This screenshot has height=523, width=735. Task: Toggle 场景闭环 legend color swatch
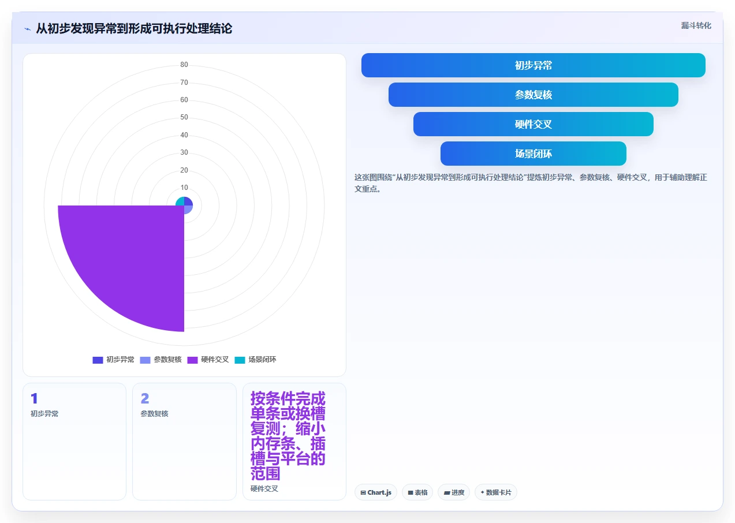click(x=240, y=360)
